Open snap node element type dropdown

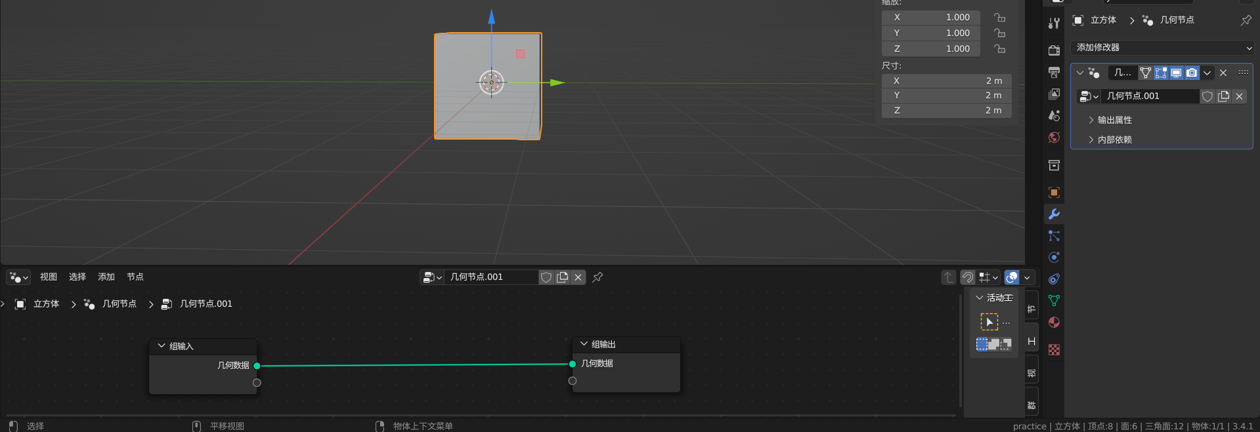pos(988,277)
